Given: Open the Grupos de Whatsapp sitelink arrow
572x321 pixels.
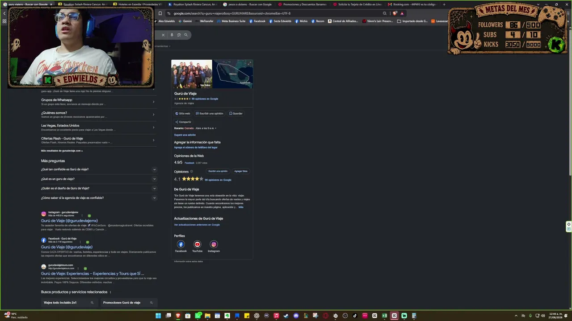Looking at the screenshot, I should [x=153, y=102].
